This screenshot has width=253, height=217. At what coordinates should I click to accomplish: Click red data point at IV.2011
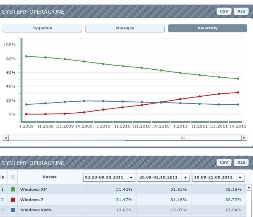(x=238, y=93)
